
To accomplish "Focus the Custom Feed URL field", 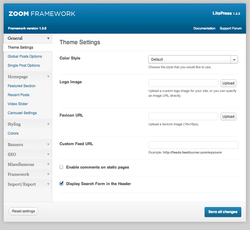I will point(193,145).
